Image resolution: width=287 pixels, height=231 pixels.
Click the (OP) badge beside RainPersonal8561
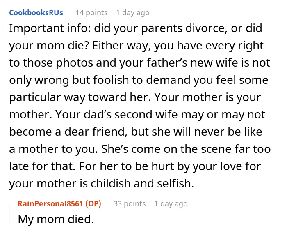(93, 203)
